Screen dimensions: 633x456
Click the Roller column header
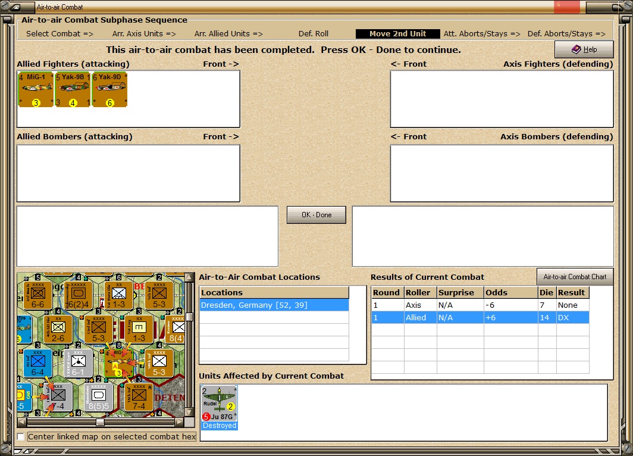point(420,292)
